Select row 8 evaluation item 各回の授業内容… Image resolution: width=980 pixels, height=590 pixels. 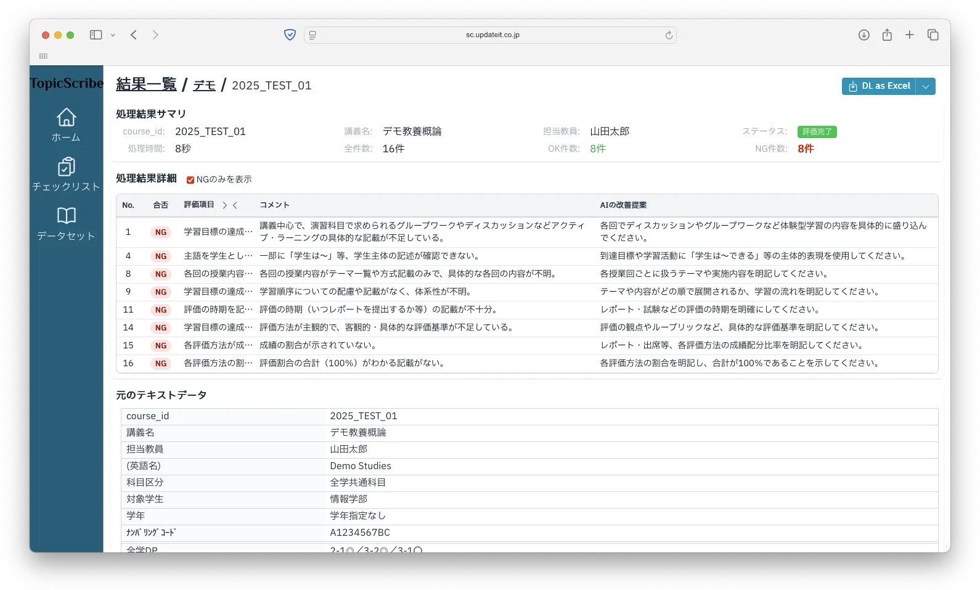[x=218, y=274]
